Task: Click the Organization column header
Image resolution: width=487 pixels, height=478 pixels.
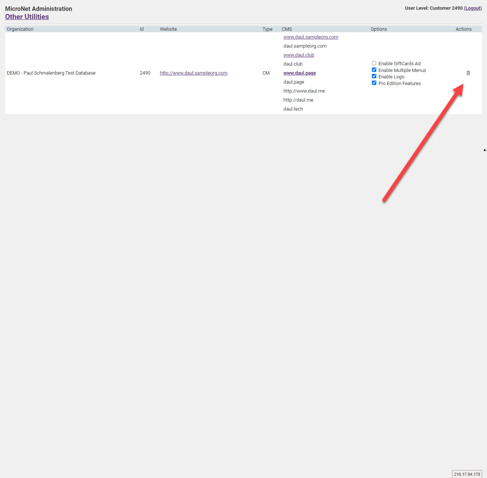Action: (x=20, y=29)
